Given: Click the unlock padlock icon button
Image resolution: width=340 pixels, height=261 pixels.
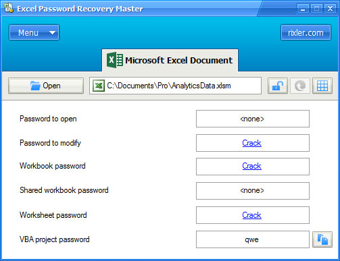Looking at the screenshot, I should click(x=278, y=86).
